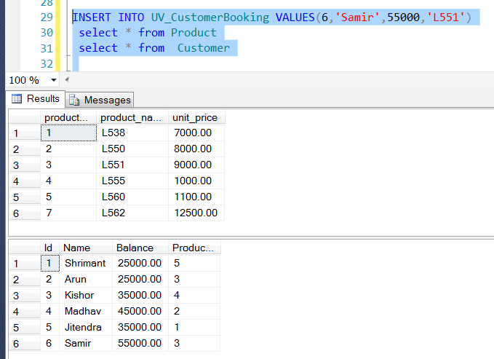Screen dimensions: 494x359
Task: Select the Shrimant name cell
Action: (86, 263)
